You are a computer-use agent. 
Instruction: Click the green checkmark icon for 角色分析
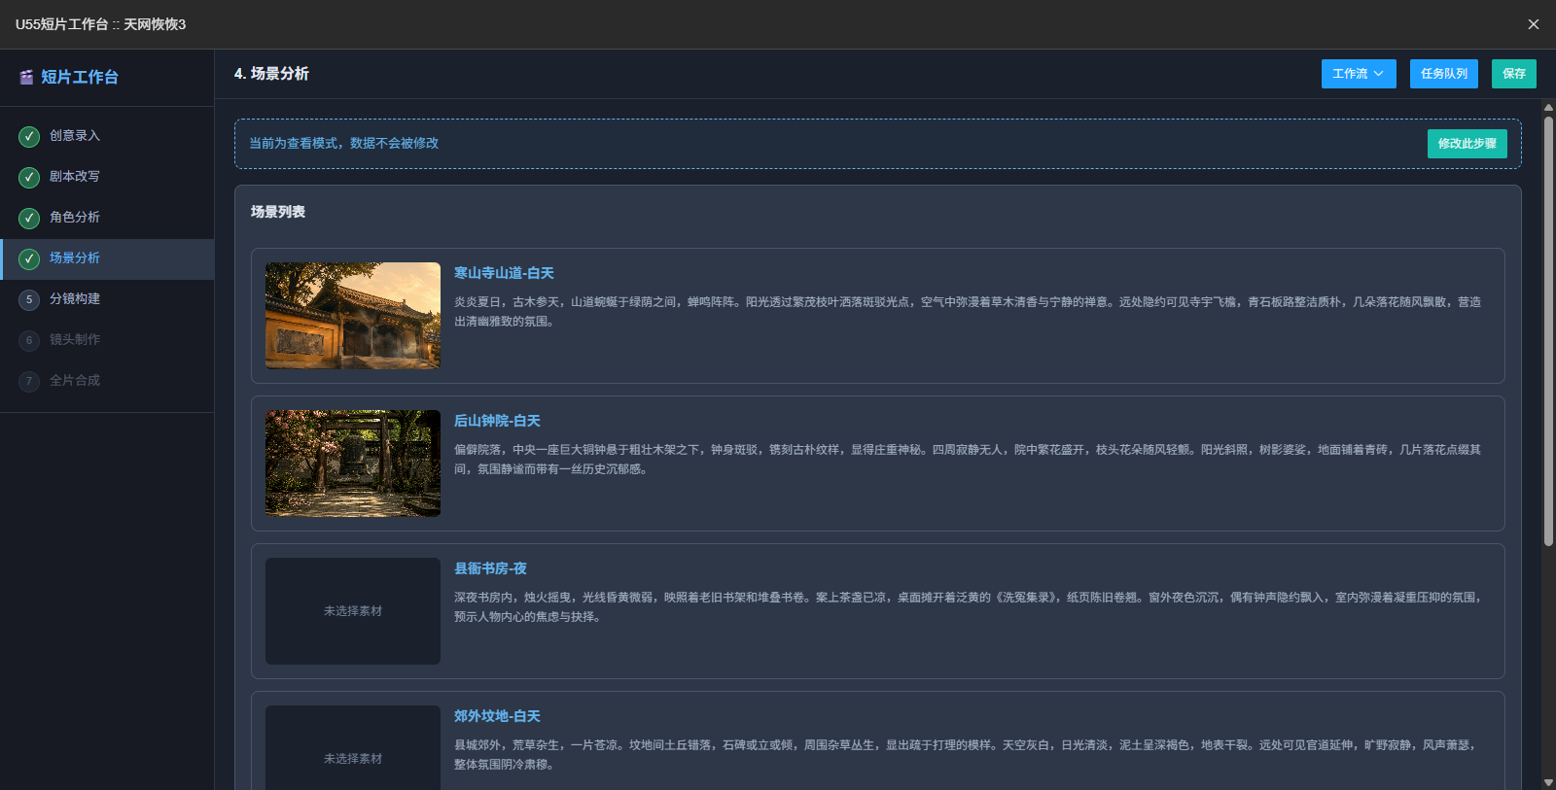pyautogui.click(x=29, y=218)
